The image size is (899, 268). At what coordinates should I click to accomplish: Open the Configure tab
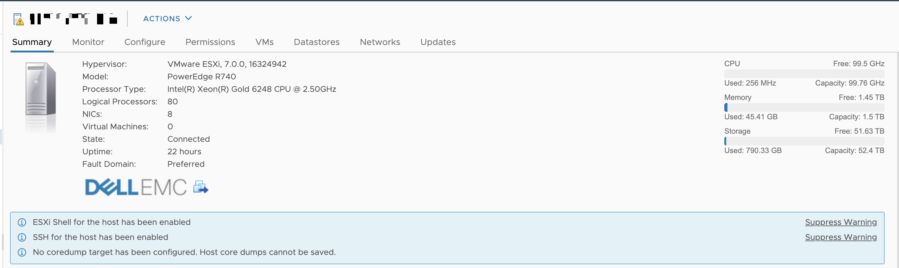coord(145,42)
